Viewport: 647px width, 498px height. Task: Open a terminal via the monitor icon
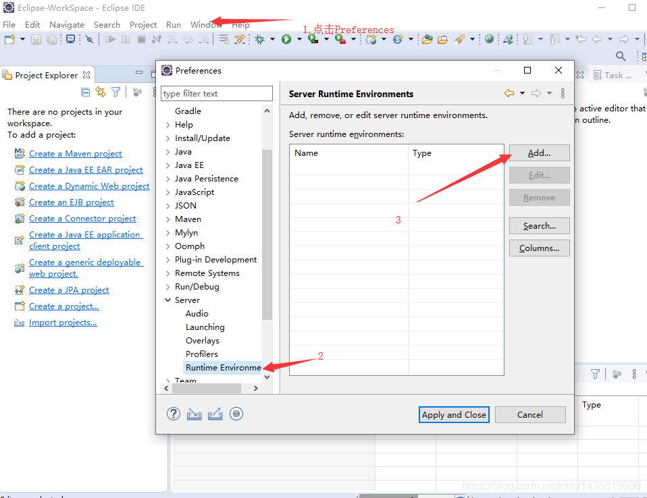pos(70,40)
